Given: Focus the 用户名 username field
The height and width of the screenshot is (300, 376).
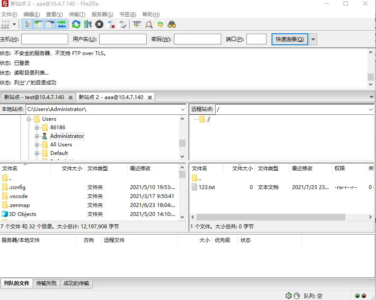Looking at the screenshot, I should click(x=123, y=39).
